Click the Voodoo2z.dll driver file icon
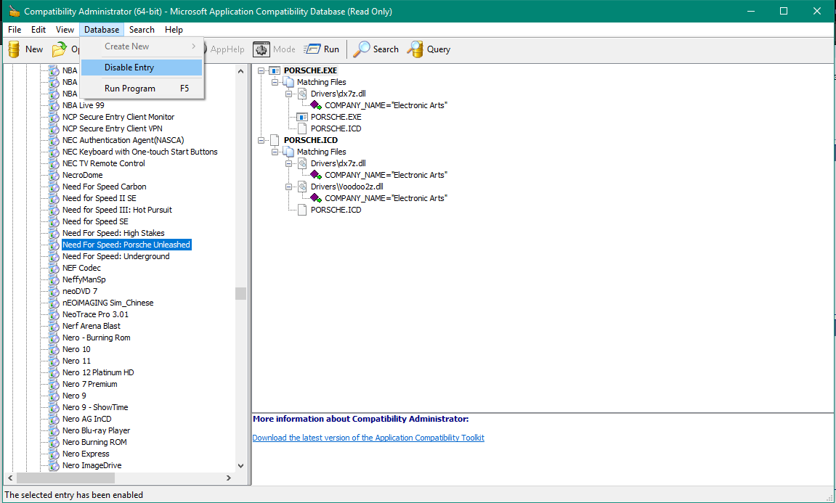 pyautogui.click(x=302, y=187)
